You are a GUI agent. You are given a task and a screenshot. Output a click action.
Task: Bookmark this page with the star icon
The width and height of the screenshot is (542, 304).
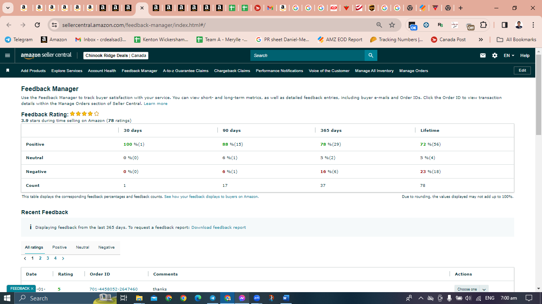pos(392,25)
